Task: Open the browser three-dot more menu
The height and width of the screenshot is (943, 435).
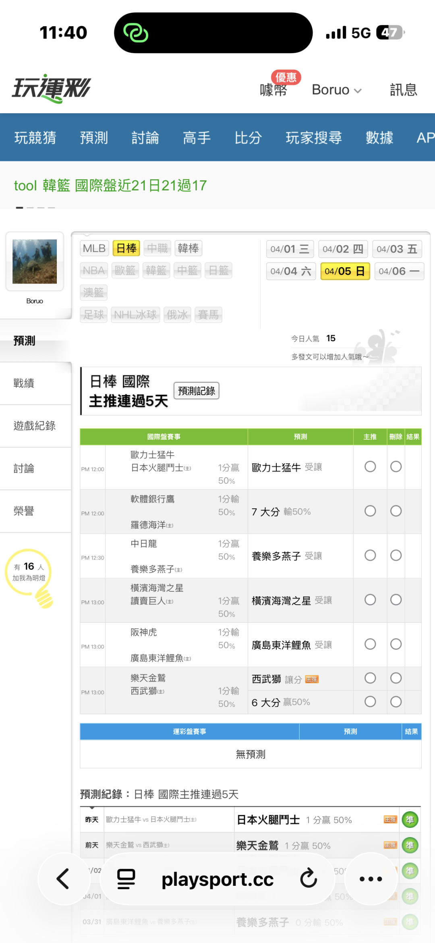Action: pyautogui.click(x=371, y=879)
